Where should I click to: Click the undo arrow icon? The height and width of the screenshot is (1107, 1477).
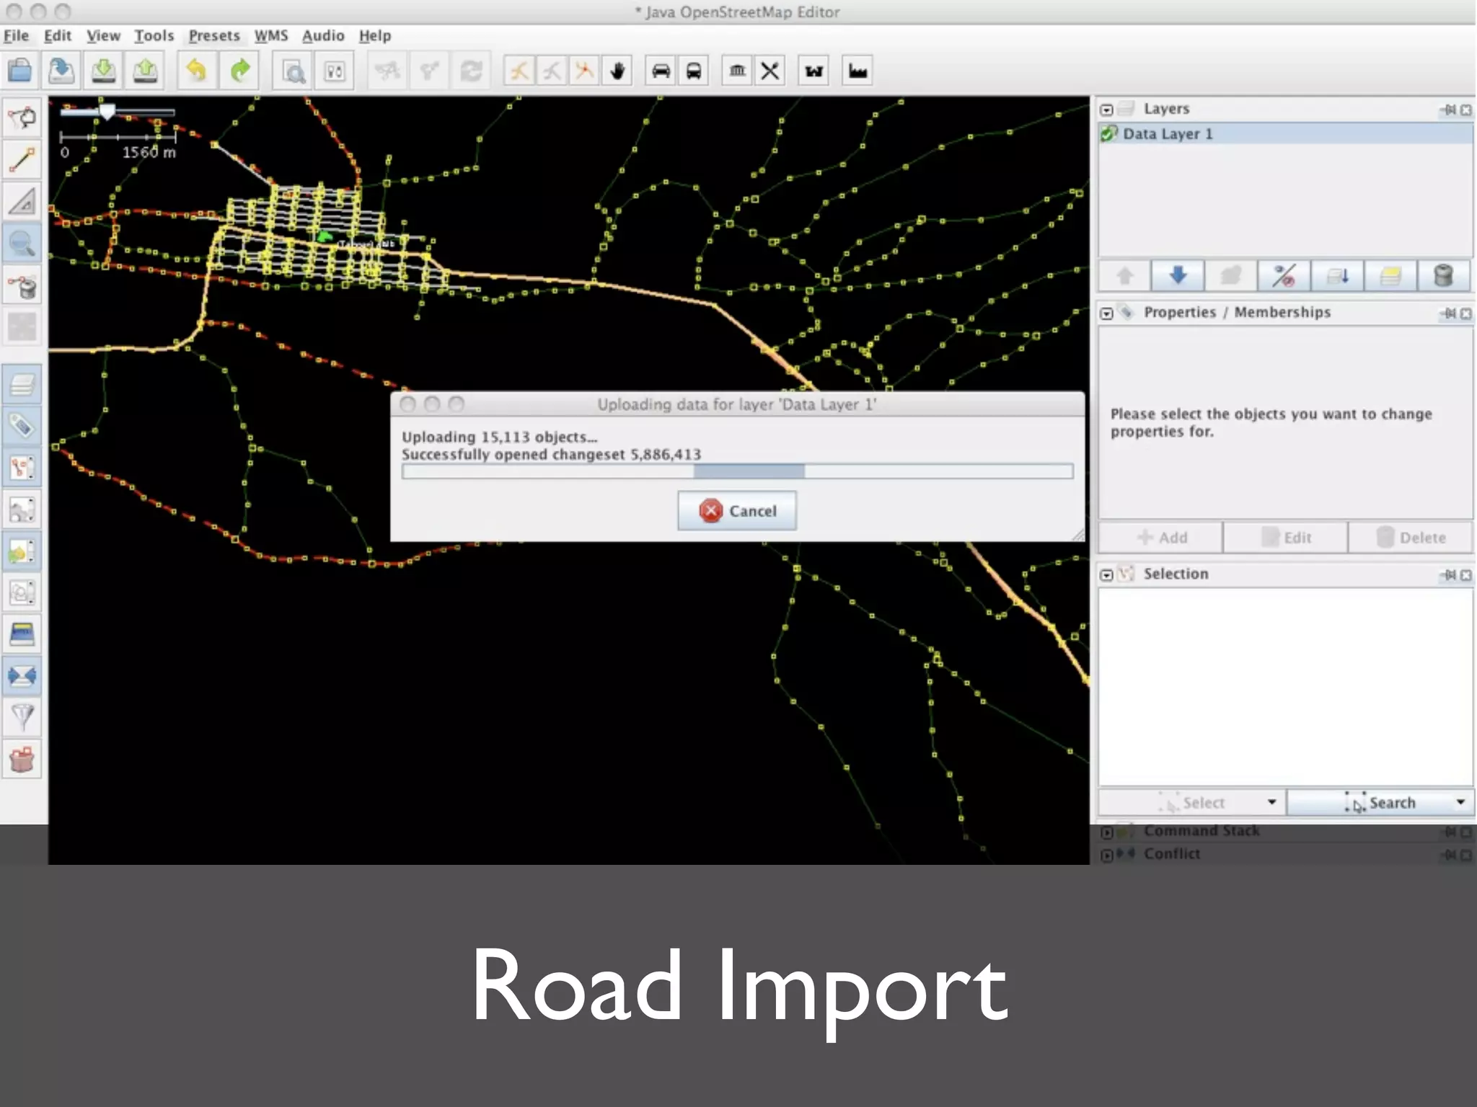pyautogui.click(x=196, y=71)
